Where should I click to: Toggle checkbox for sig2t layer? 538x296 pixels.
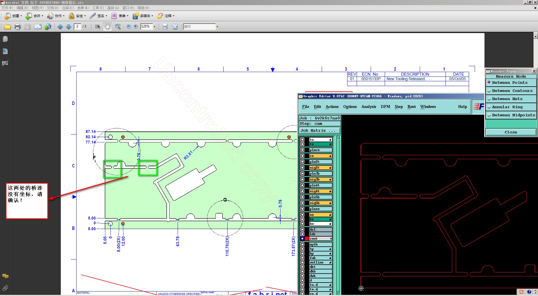point(302,168)
